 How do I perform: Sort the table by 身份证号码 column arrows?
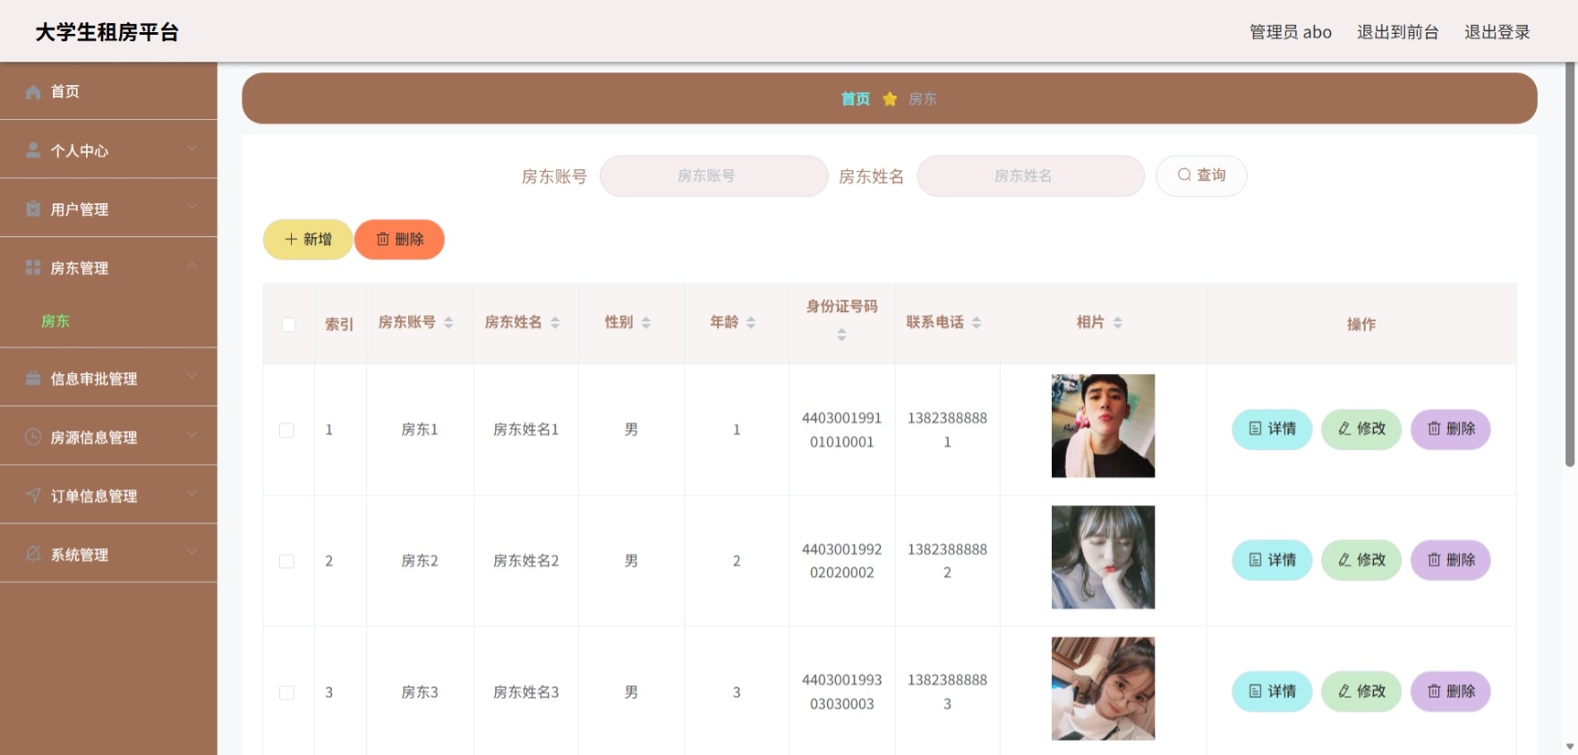[x=841, y=335]
